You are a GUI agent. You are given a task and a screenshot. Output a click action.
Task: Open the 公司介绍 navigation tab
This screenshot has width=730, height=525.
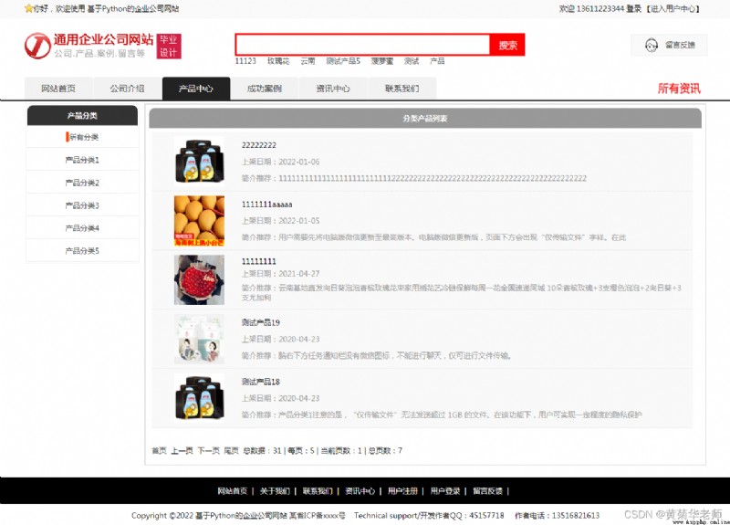coord(127,88)
